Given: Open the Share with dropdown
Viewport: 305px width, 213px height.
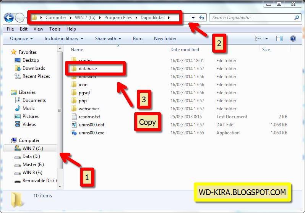Looking at the screenshot, I should point(108,39).
